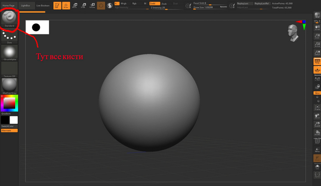Viewport: 321px width, 186px height.
Task: Select the Scale transform tool
Action: (x=83, y=5)
